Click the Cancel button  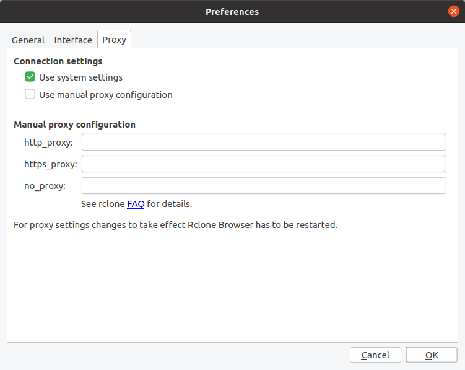point(375,355)
